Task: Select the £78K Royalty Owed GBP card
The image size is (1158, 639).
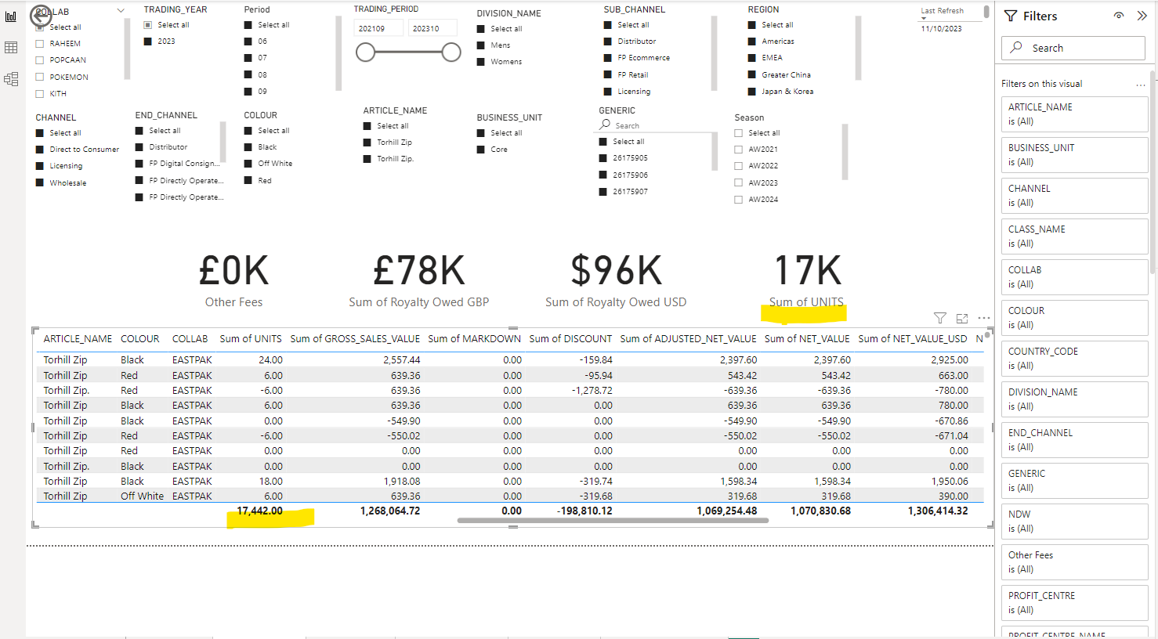Action: coord(419,280)
